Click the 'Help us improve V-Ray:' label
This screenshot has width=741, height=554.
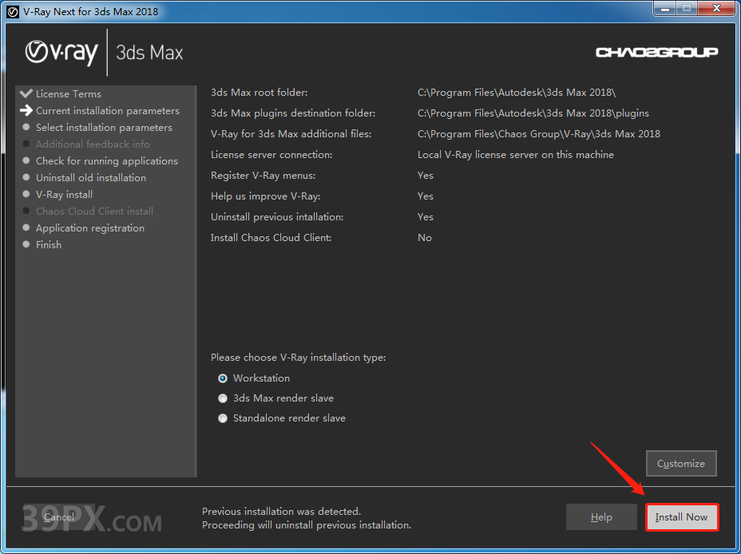tap(266, 196)
